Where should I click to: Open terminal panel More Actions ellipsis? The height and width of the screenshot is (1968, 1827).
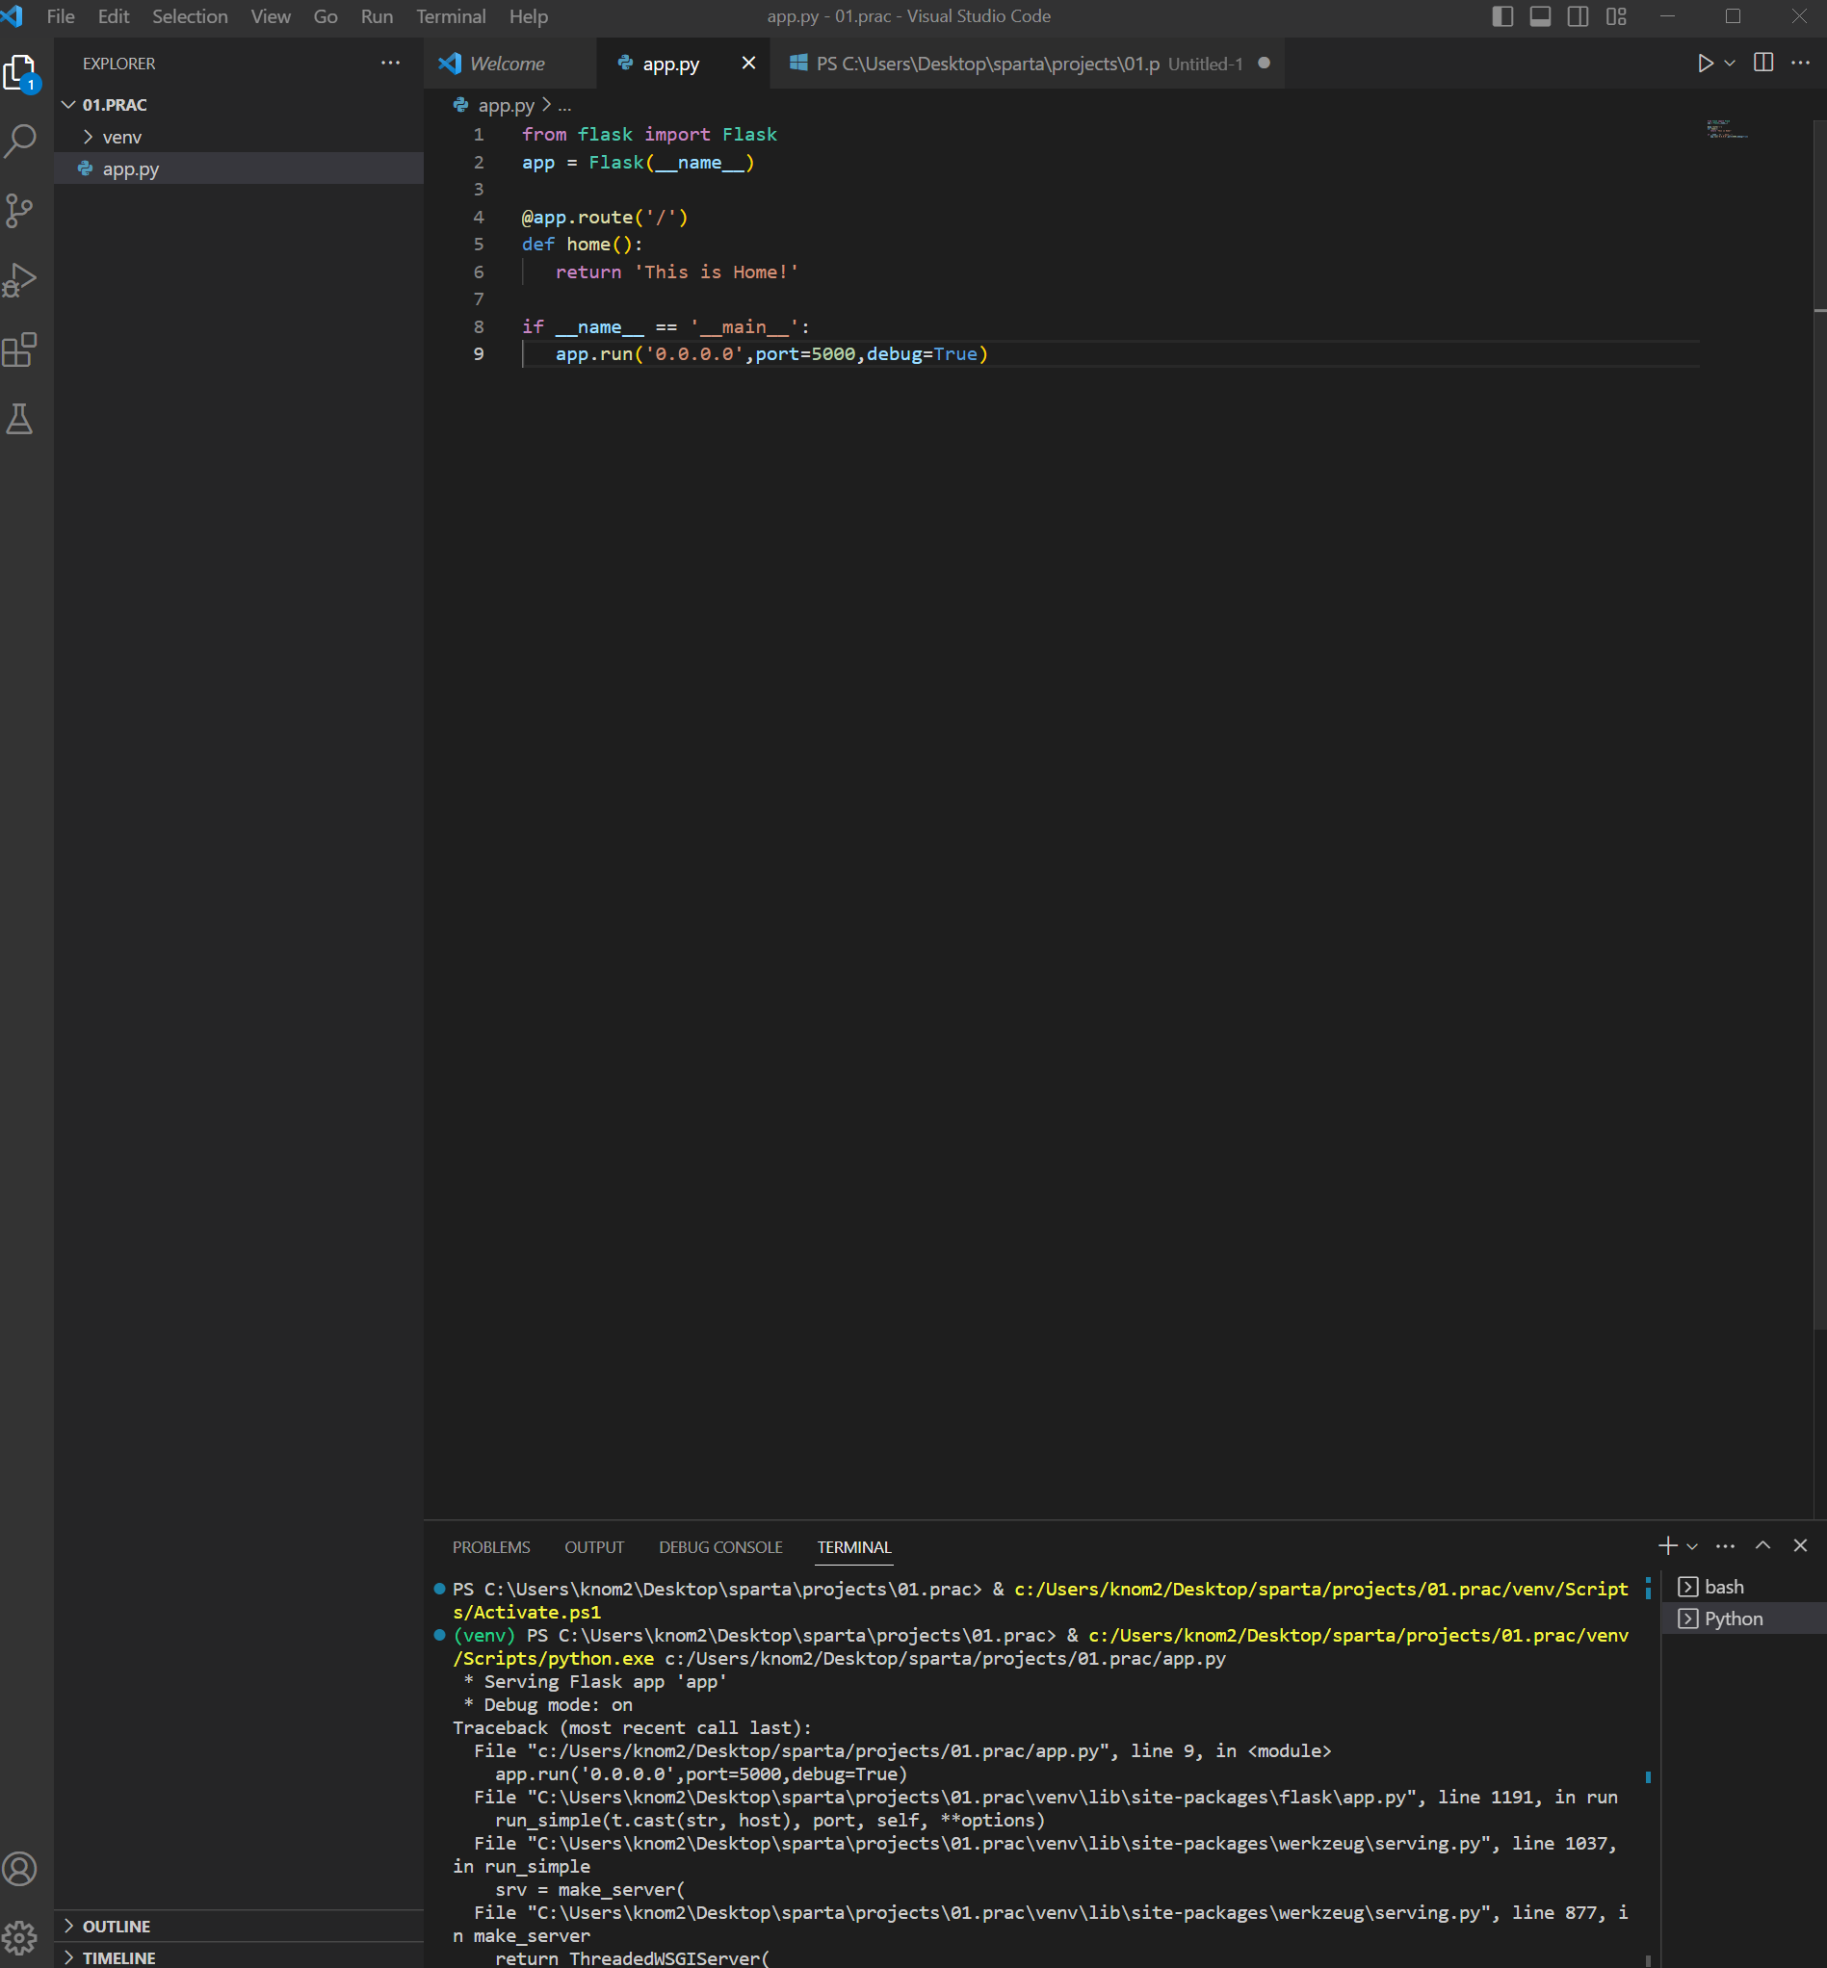point(1725,1546)
